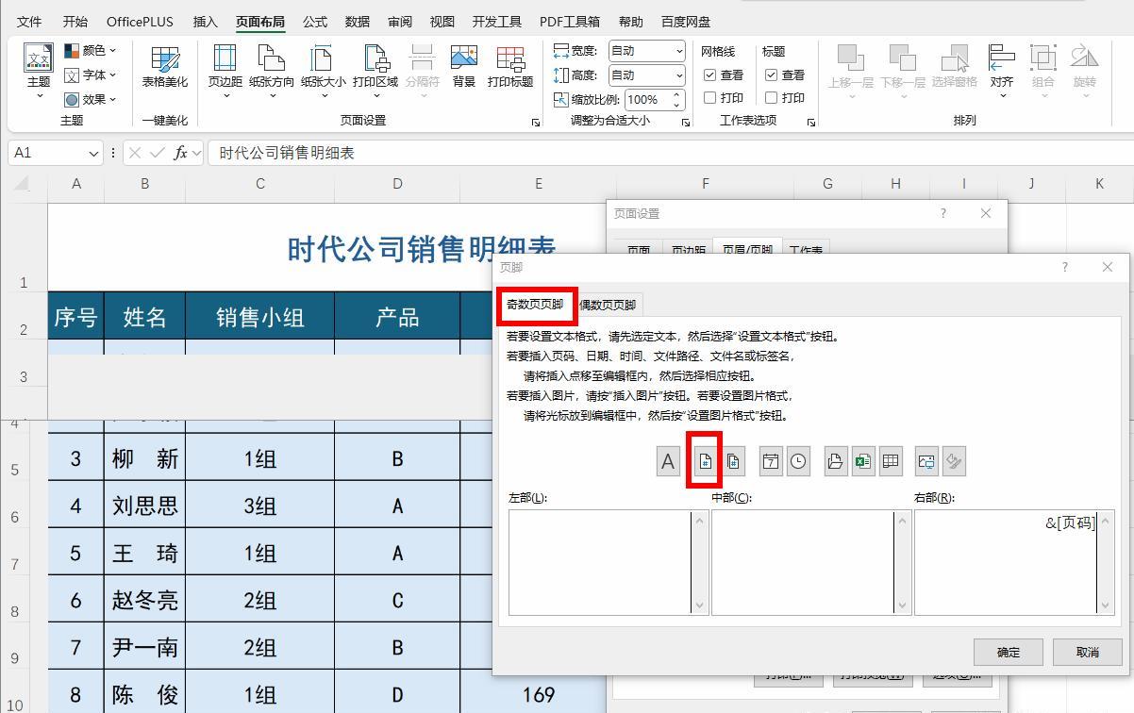Select the 奇数页页脚 tab
Image resolution: width=1134 pixels, height=713 pixels.
[535, 304]
